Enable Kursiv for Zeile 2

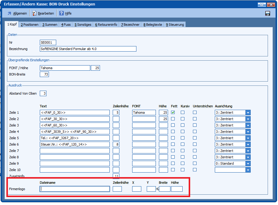pos(183,119)
